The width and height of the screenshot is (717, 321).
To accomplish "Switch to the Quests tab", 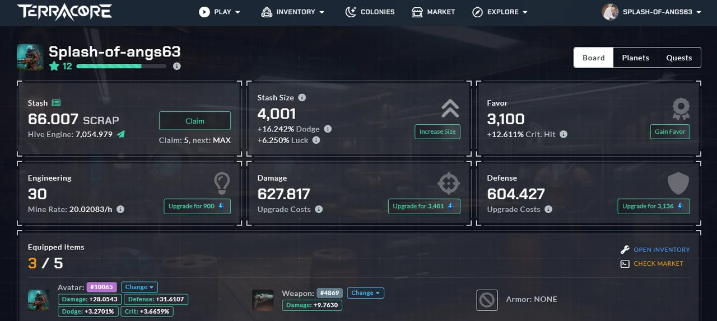I will coord(679,58).
